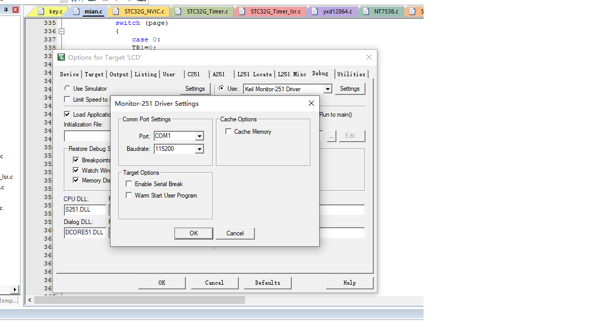Switch to the L251 Misc tab
Image resolution: width=598 pixels, height=336 pixels.
click(x=292, y=74)
